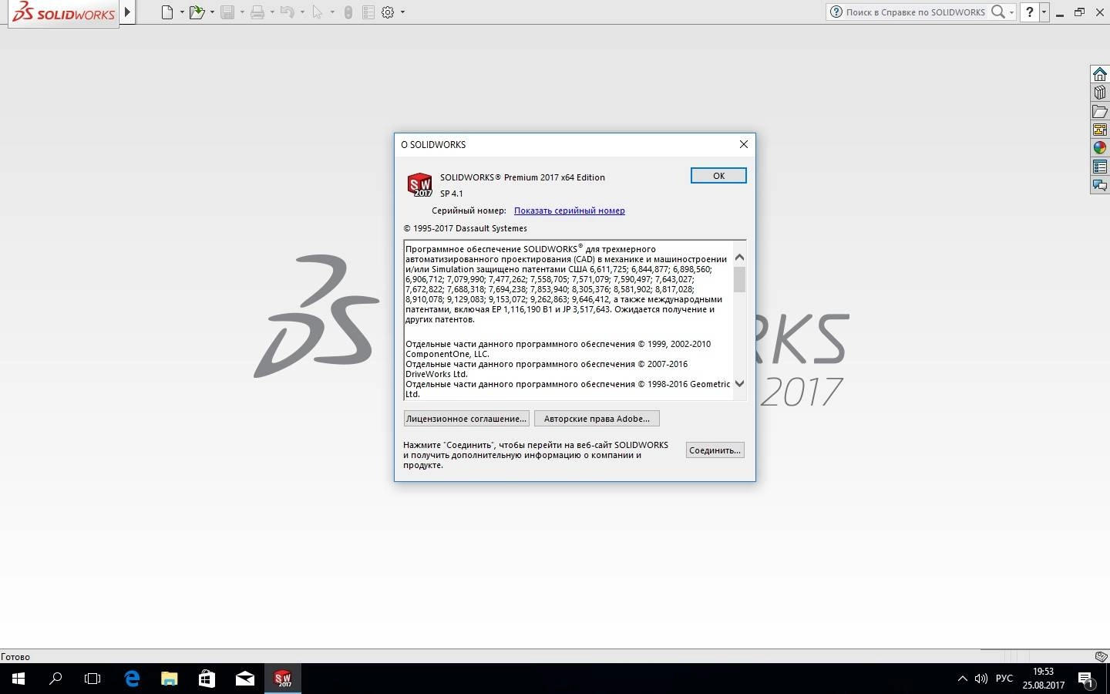Image resolution: width=1110 pixels, height=694 pixels.
Task: Open the New document dropdown arrow
Action: [182, 12]
